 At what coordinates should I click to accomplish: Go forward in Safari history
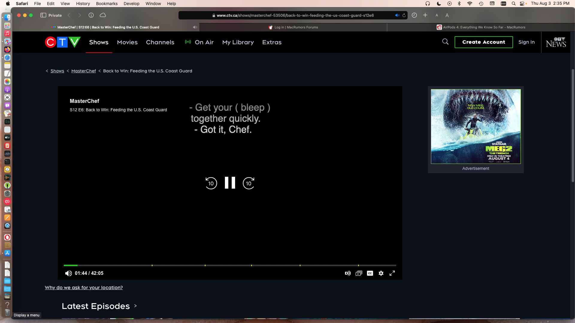point(79,15)
